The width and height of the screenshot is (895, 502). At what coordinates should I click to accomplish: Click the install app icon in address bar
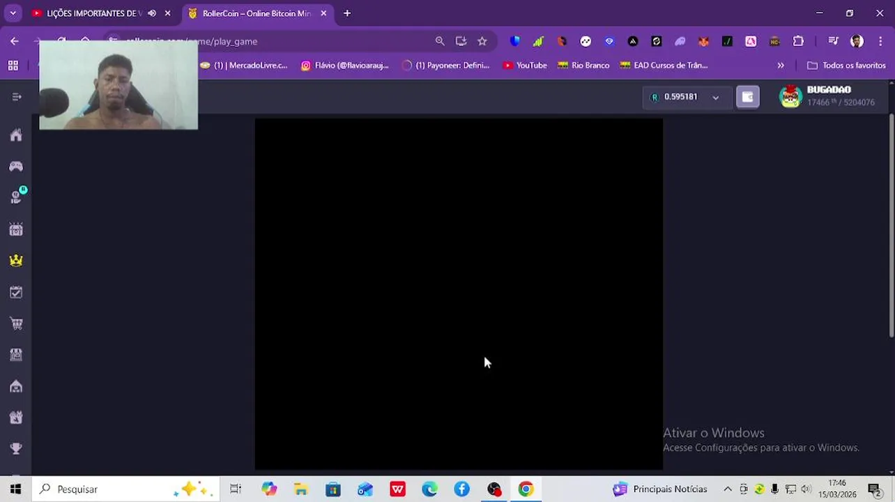click(461, 41)
